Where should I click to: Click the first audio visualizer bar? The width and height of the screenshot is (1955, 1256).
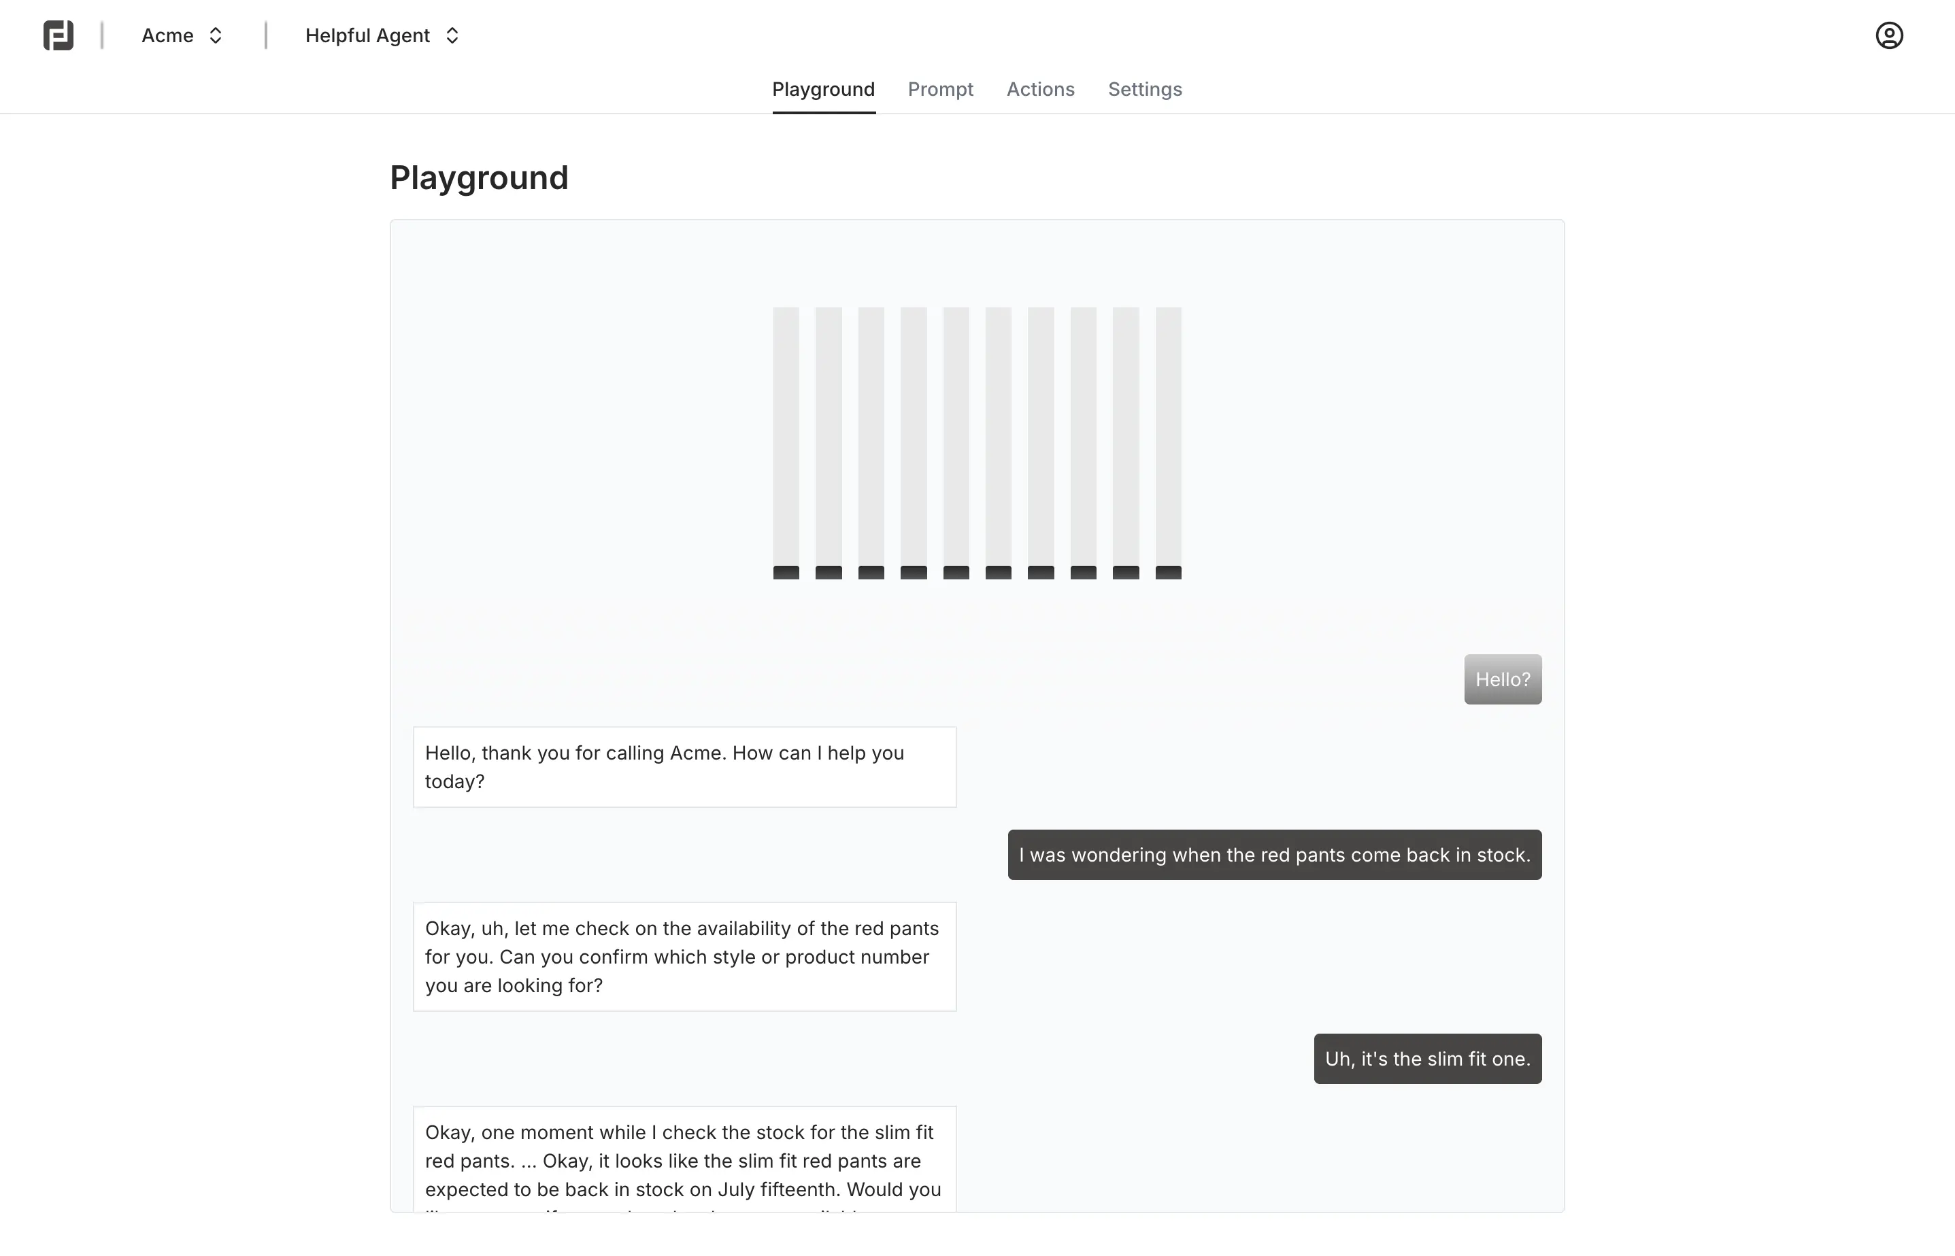tap(786, 443)
